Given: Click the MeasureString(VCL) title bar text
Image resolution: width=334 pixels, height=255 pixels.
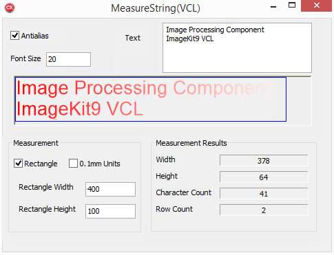Looking at the screenshot, I should [x=156, y=8].
